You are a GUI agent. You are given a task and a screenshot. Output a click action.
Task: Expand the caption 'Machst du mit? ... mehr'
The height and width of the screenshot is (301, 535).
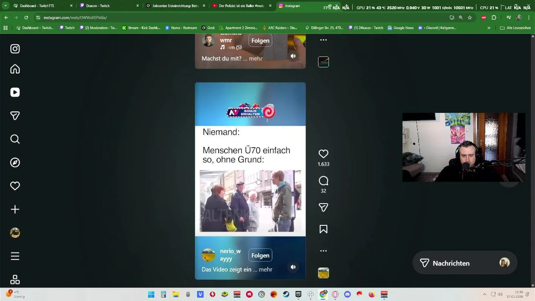pyautogui.click(x=232, y=59)
